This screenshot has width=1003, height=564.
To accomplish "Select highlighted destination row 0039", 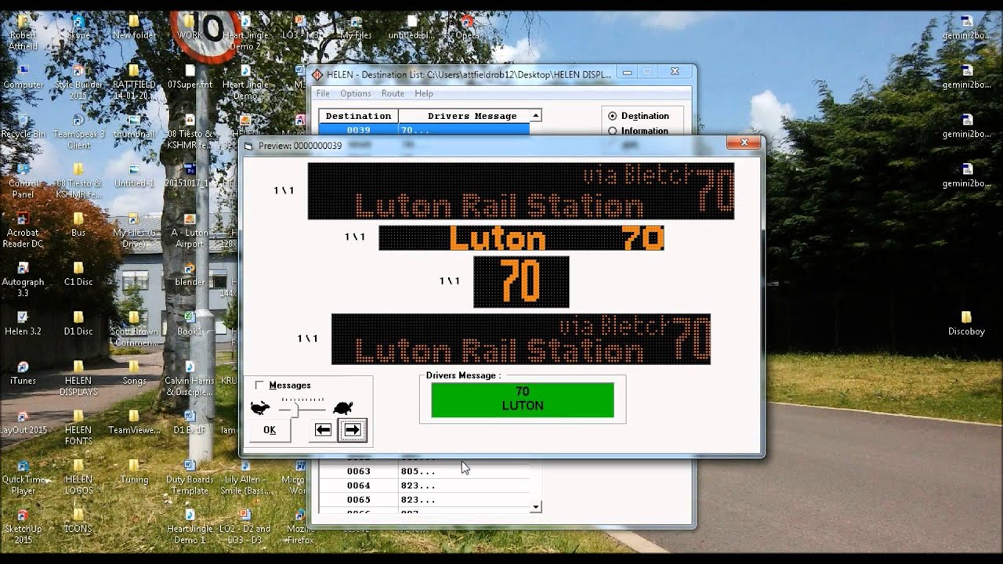I will click(x=424, y=129).
